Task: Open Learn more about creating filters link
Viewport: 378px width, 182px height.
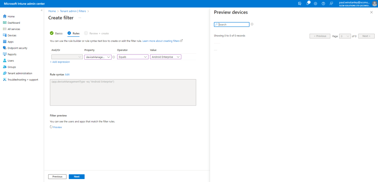Action: 162,40
